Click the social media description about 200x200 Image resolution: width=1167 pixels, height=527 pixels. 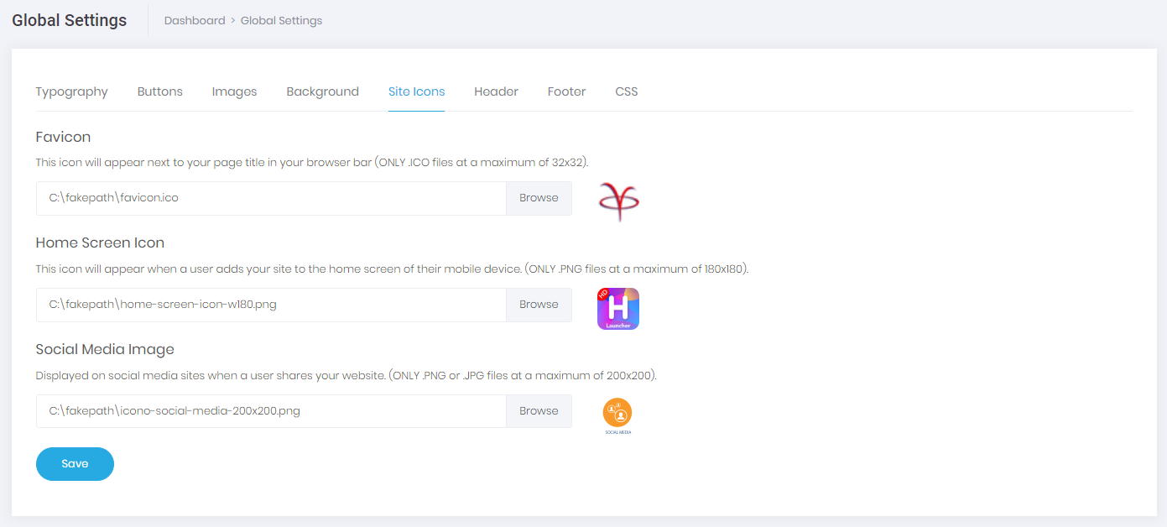point(346,376)
